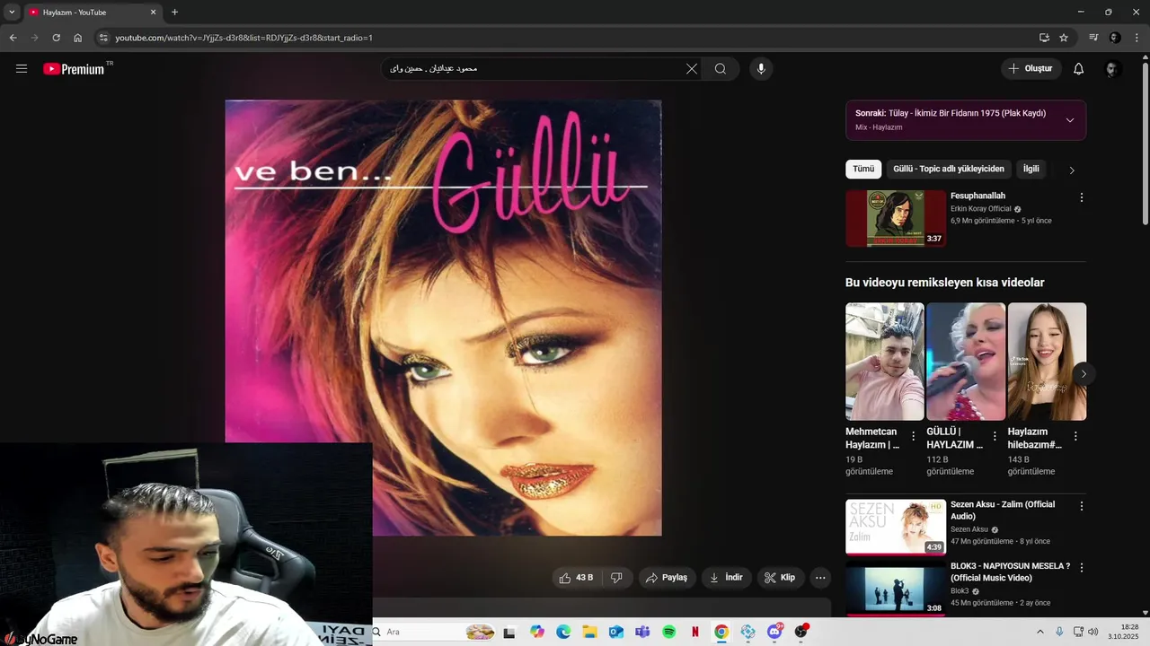Open options for Sezen Aksu - Zalim
1150x646 pixels.
point(1082,506)
